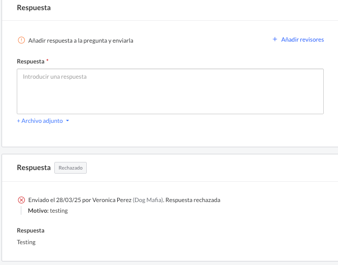Click the Testing response text

26,242
